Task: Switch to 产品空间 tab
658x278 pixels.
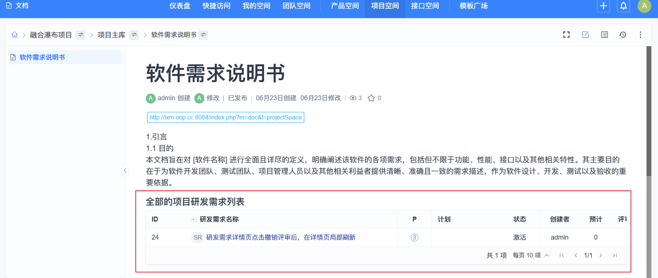Action: (x=345, y=6)
